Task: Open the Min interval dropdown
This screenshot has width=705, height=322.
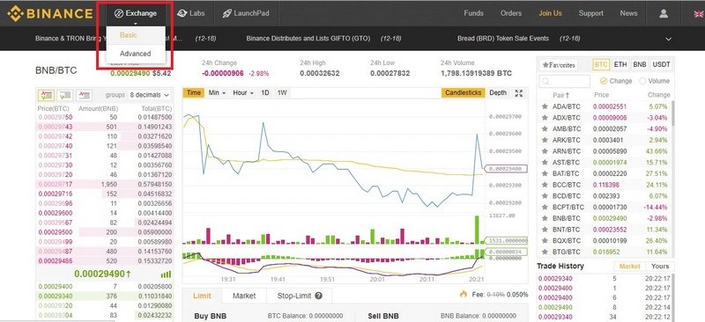Action: (x=217, y=93)
